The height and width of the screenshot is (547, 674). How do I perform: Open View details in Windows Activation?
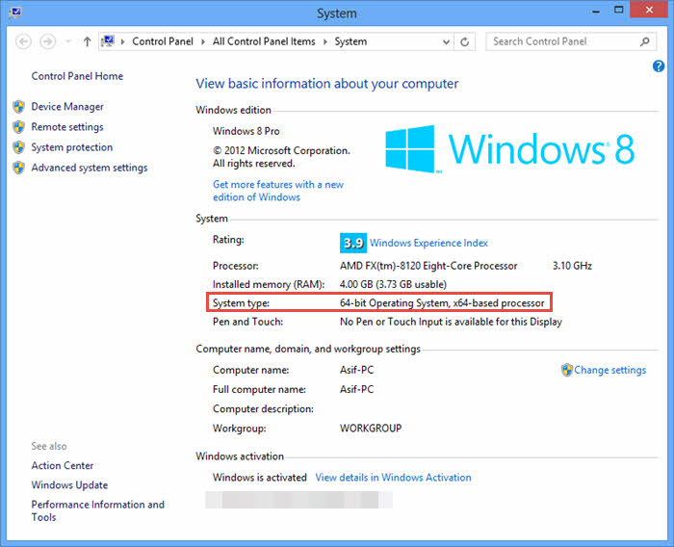(x=393, y=478)
